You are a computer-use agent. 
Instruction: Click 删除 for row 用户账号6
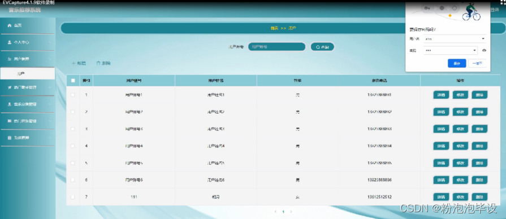479,179
